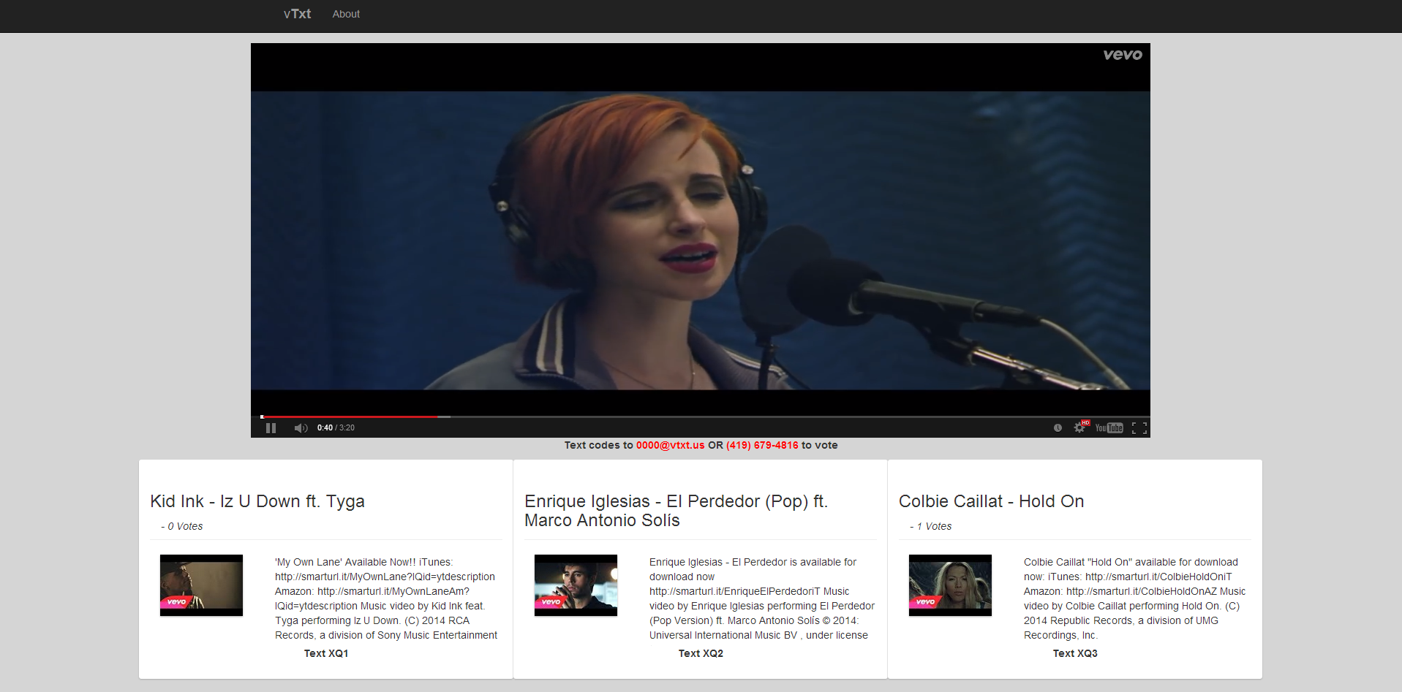This screenshot has width=1402, height=692.
Task: Open the About page
Action: [346, 14]
